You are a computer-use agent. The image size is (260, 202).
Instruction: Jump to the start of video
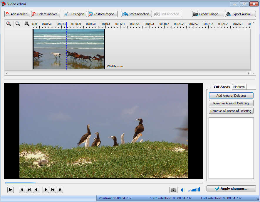click(x=22, y=190)
